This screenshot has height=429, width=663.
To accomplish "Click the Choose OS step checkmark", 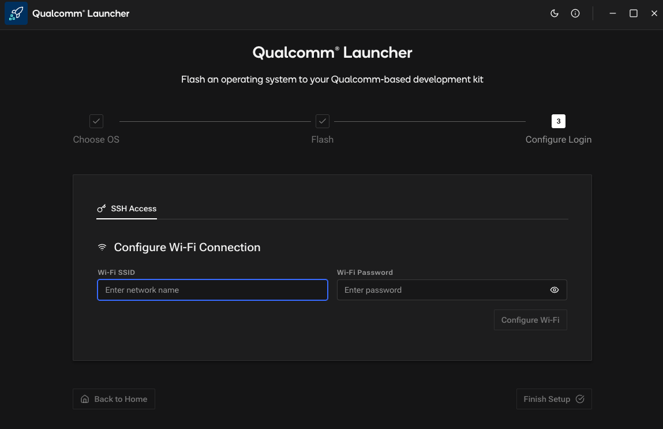I will coord(96,121).
